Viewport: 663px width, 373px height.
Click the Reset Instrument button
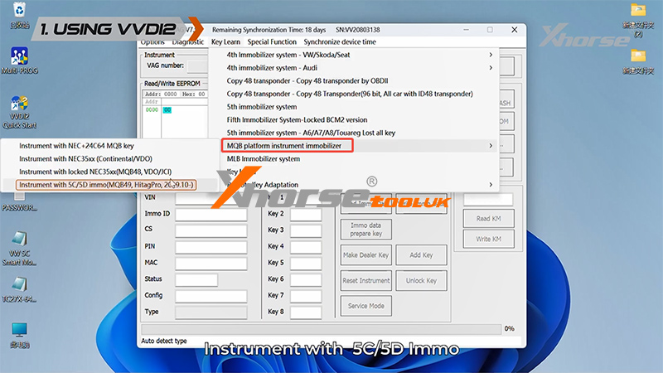[366, 280]
